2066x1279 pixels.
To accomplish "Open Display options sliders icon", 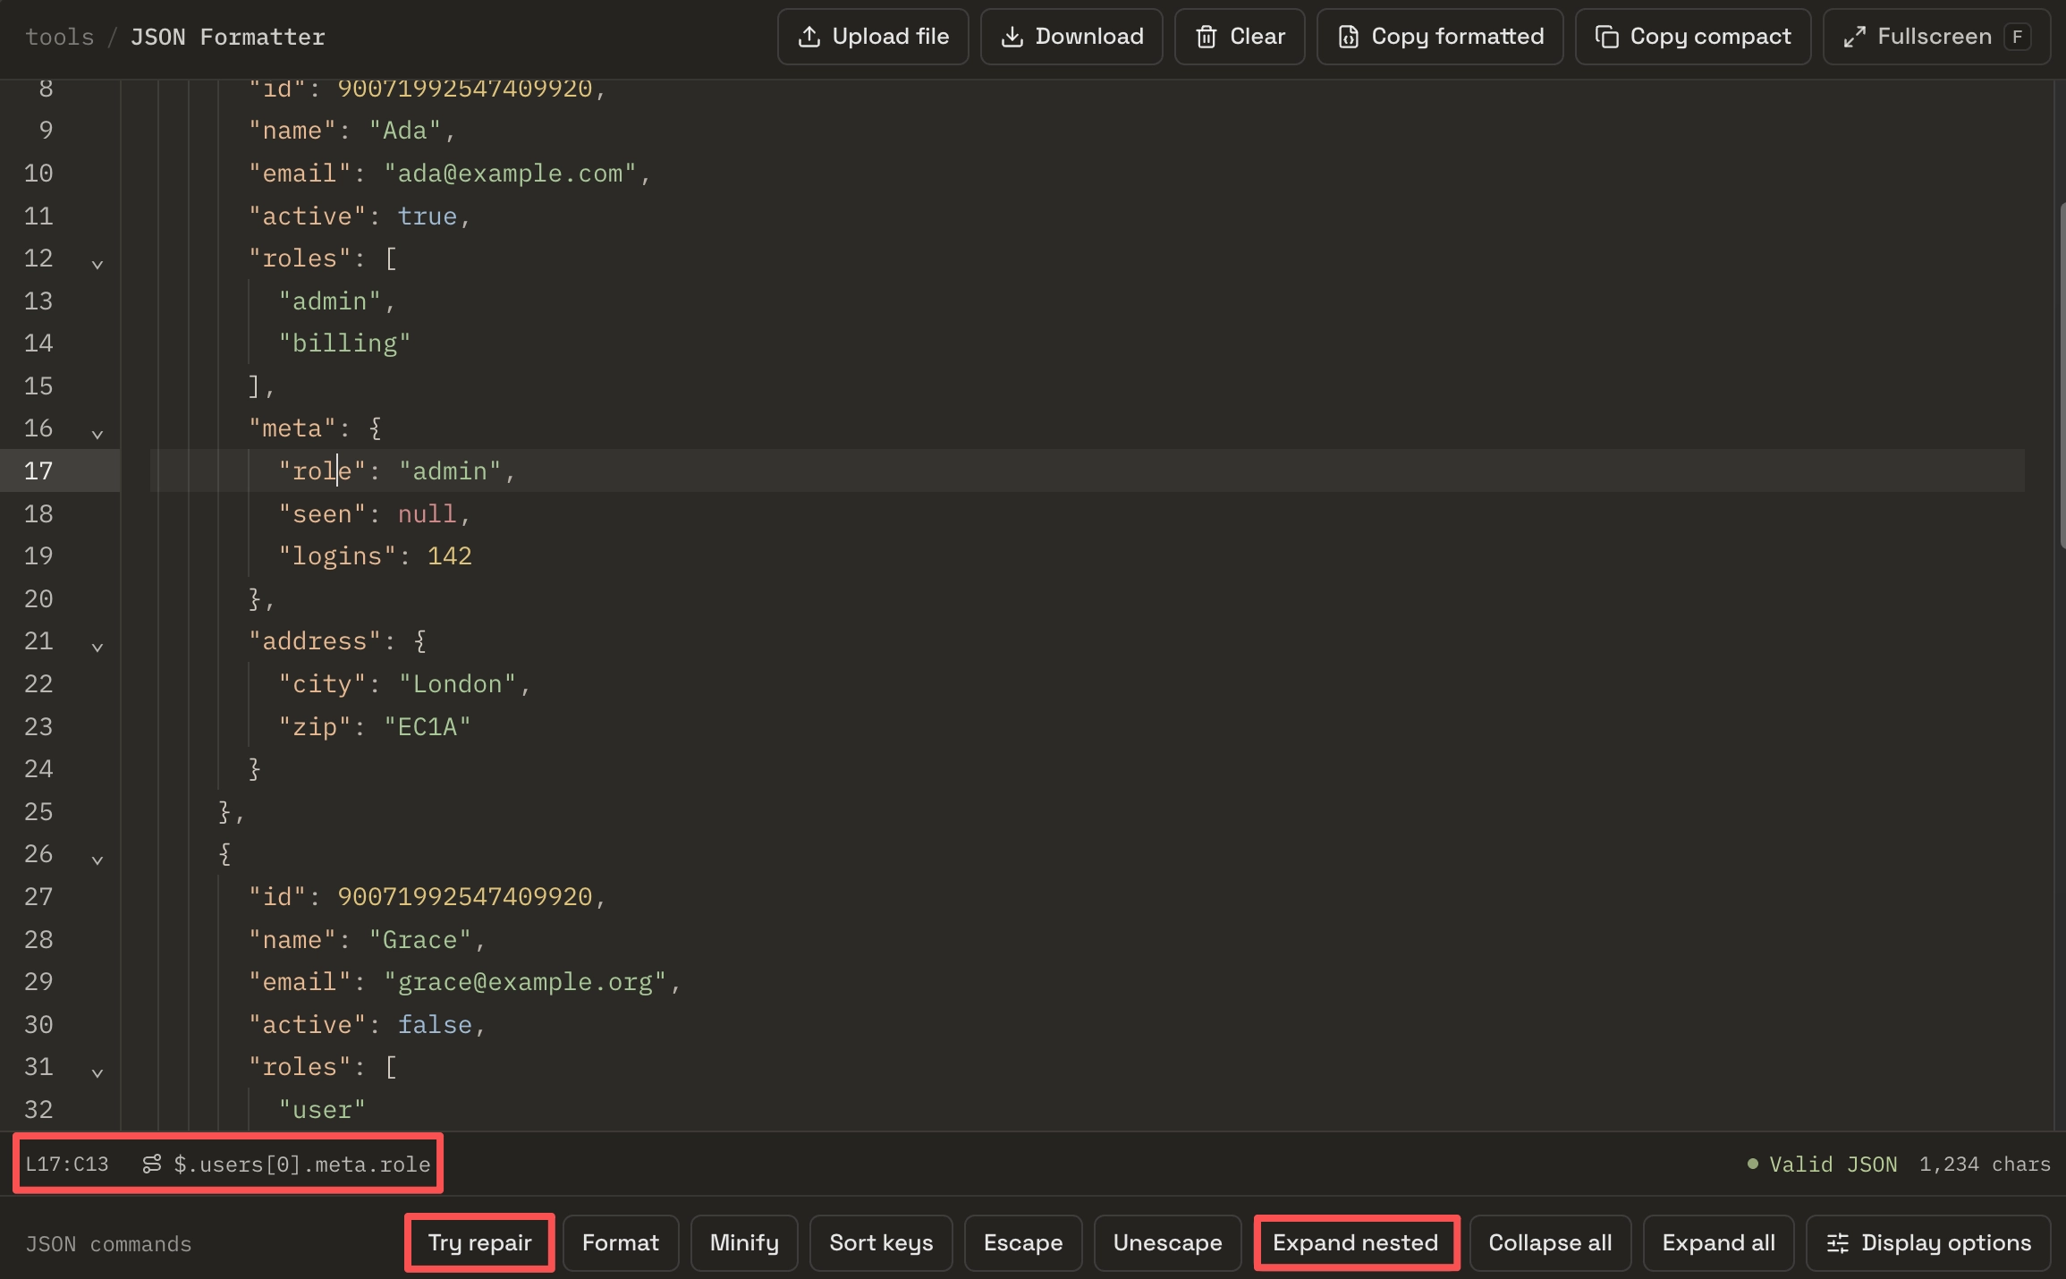I will [1928, 1242].
